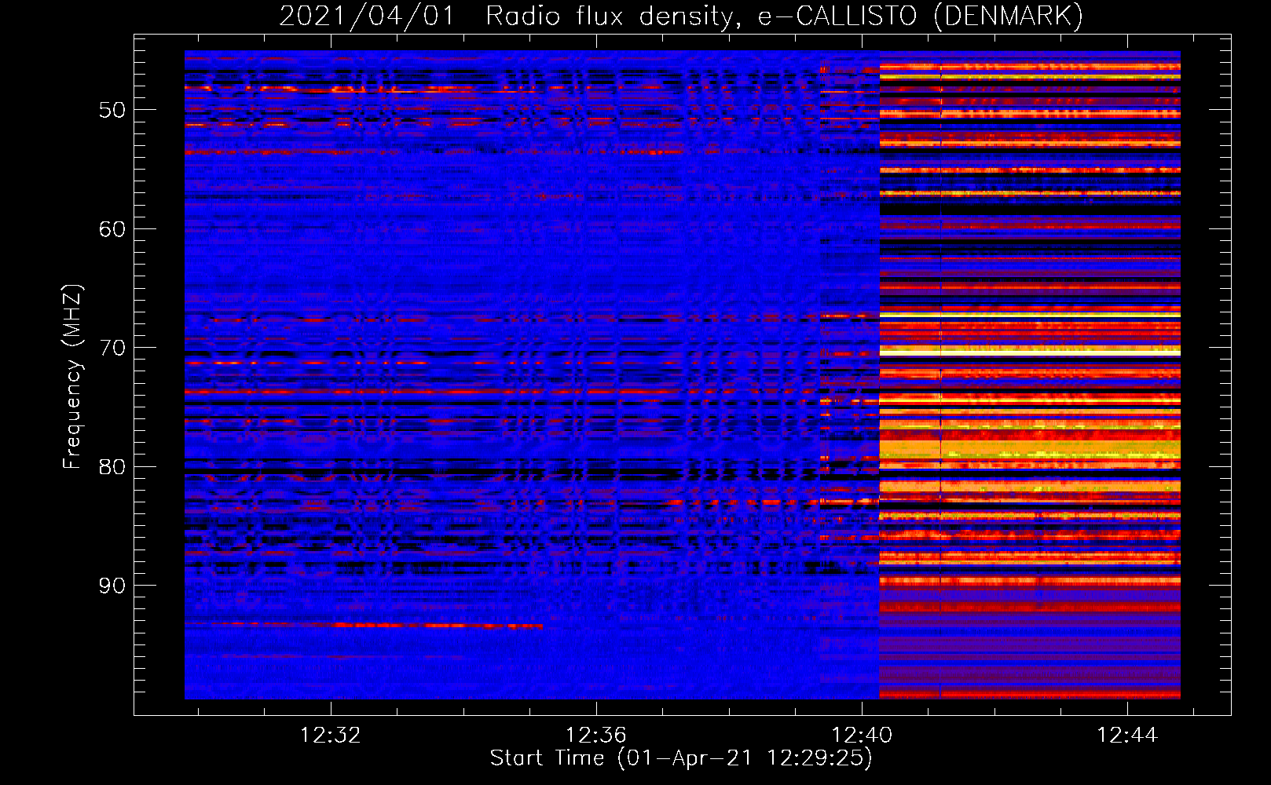Click the '12:32' time tick label
Image resolution: width=1271 pixels, height=785 pixels.
[x=331, y=736]
